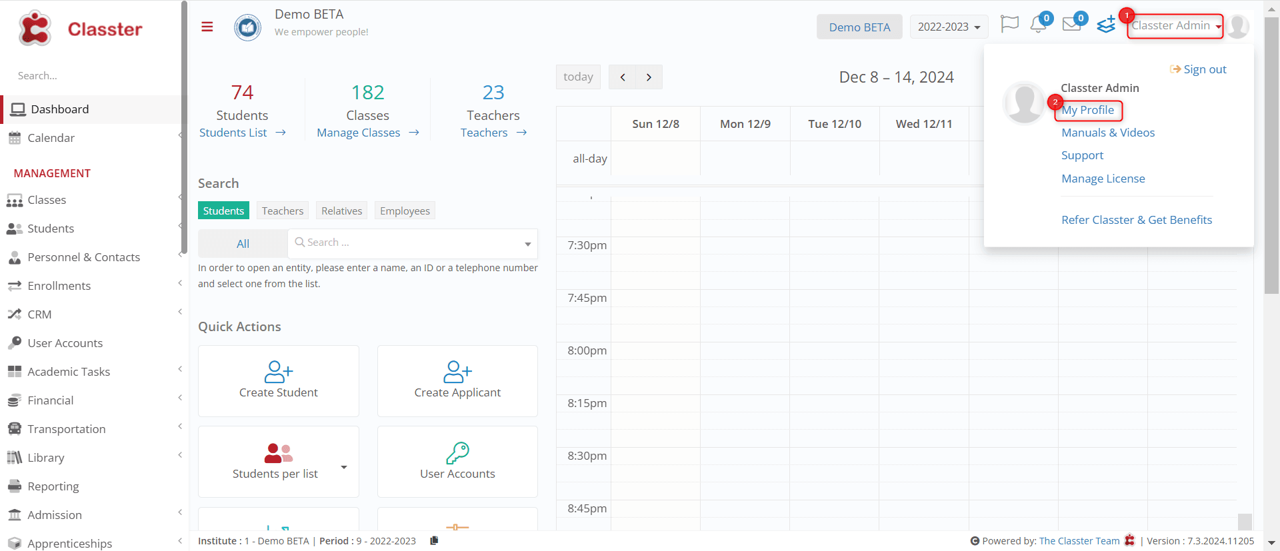This screenshot has width=1280, height=551.
Task: Open the bell notifications icon
Action: 1038,25
